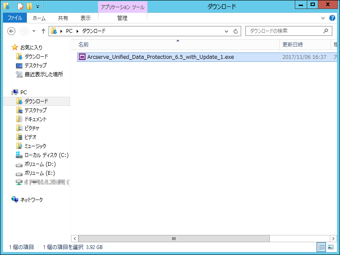Select Arcserve_Unified_Data_Protection_6.5_with_Update_1.exe file
Viewport: 340px width, 255px height.
[x=161, y=57]
